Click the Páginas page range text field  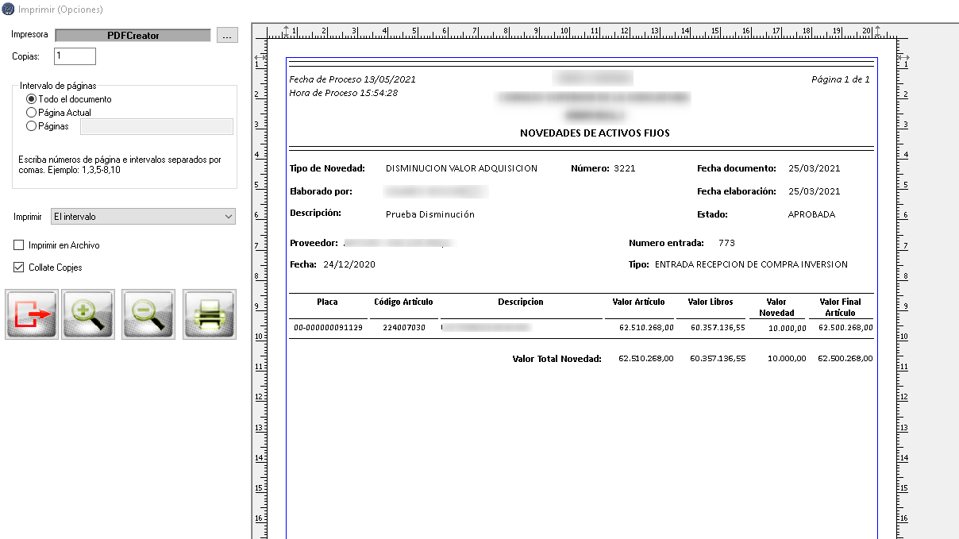click(x=156, y=126)
